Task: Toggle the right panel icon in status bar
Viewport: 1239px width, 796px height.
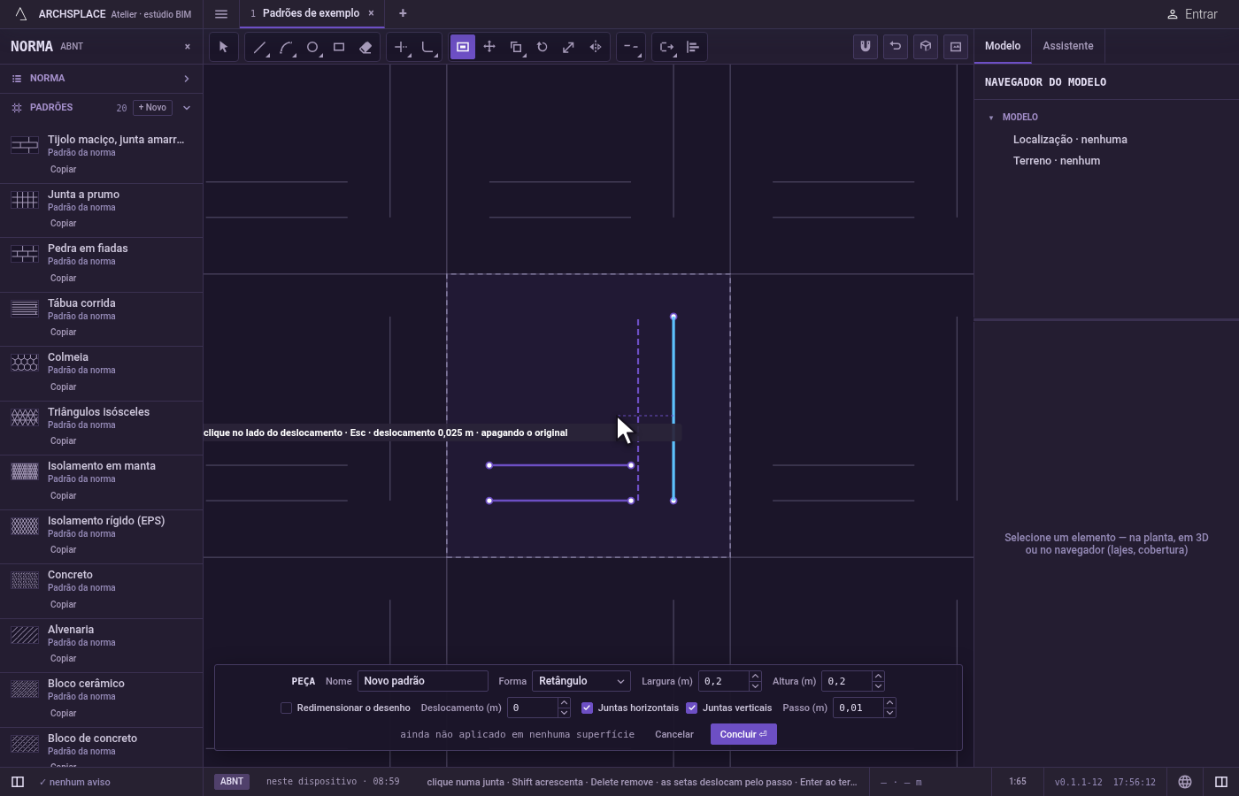Action: (1221, 782)
